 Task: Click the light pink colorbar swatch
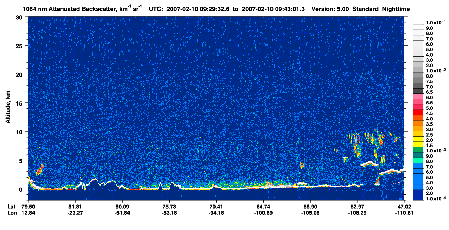(x=418, y=97)
